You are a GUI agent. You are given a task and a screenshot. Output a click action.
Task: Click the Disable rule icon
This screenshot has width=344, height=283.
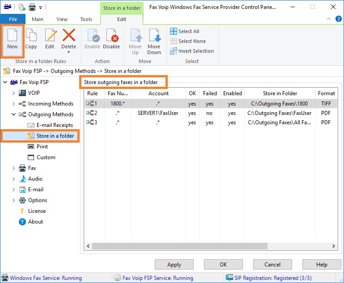(112, 35)
